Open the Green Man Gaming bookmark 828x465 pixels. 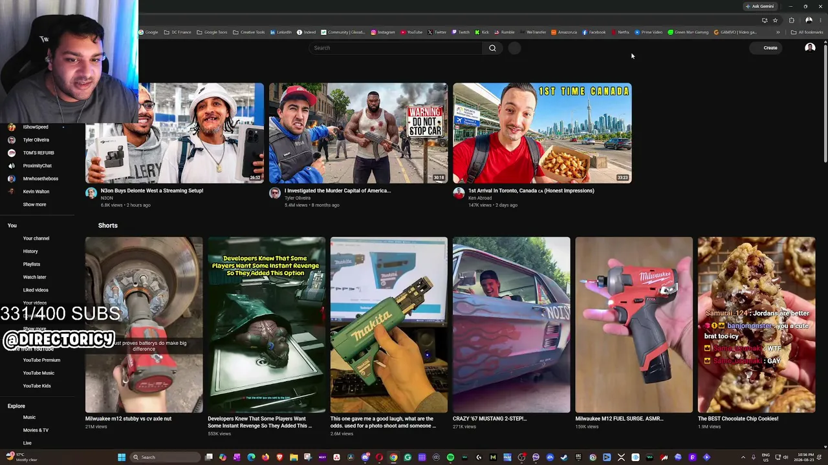point(688,32)
